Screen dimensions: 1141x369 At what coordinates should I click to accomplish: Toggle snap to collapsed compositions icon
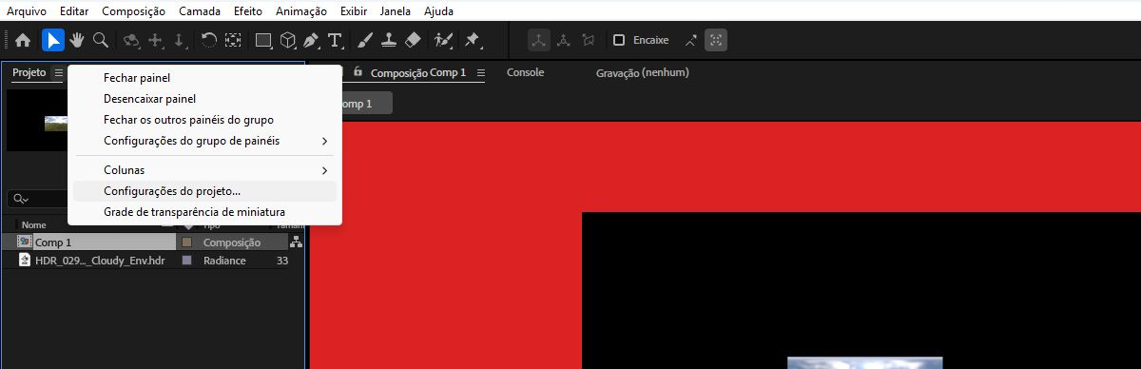coord(716,41)
